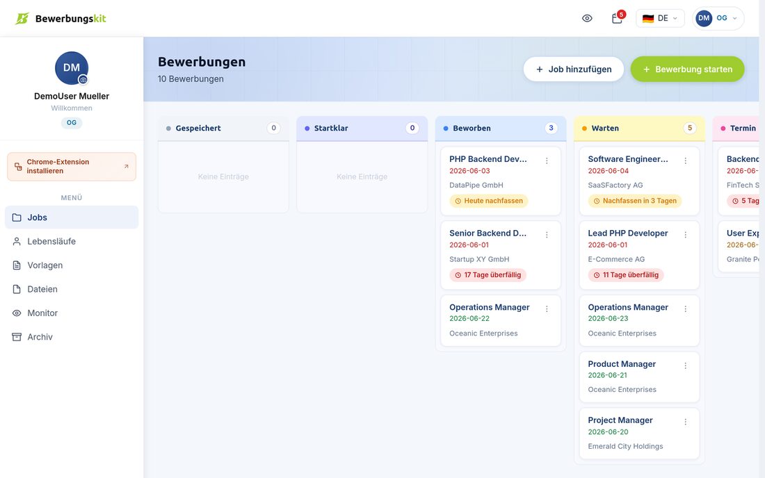This screenshot has width=765, height=478.
Task: Click the Gespeichert column header
Action: coord(223,128)
